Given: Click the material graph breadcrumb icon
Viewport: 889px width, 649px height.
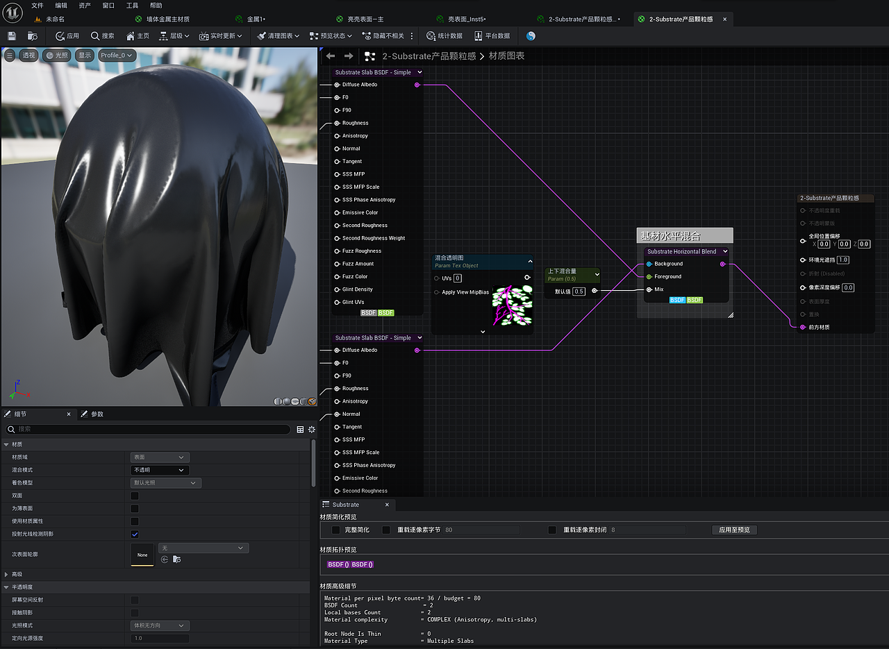Looking at the screenshot, I should point(370,56).
